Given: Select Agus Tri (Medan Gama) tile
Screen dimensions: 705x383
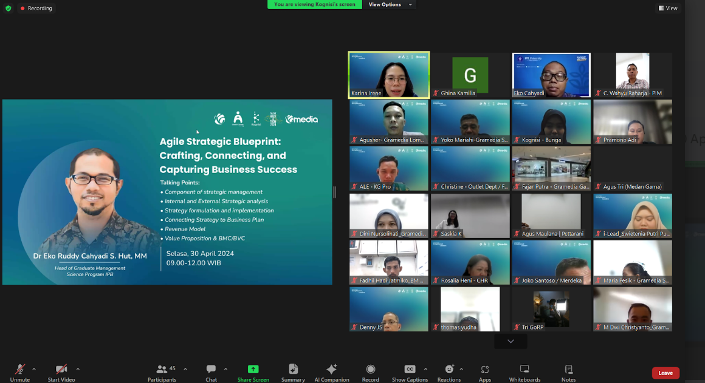Looking at the screenshot, I should click(633, 168).
